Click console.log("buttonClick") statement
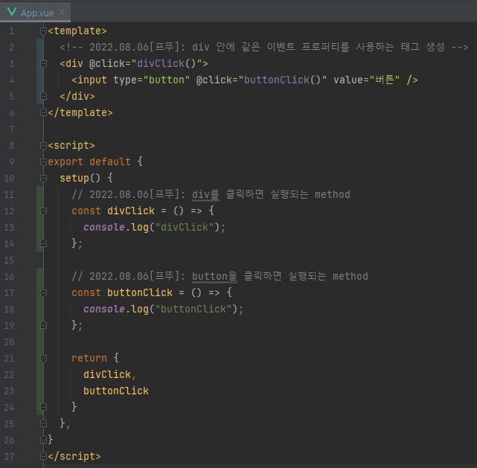This screenshot has height=468, width=477. click(164, 310)
